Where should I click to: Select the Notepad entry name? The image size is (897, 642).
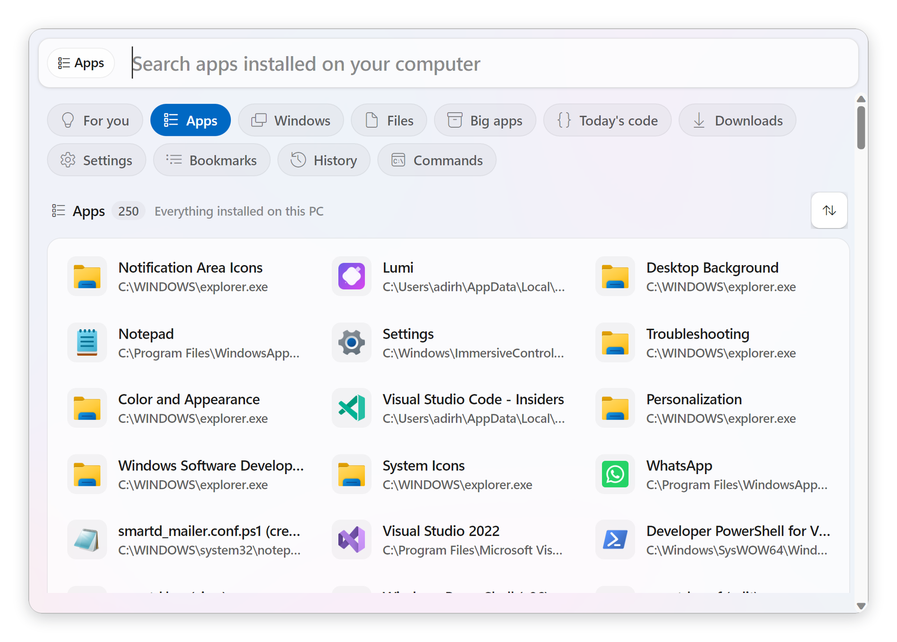coord(146,334)
